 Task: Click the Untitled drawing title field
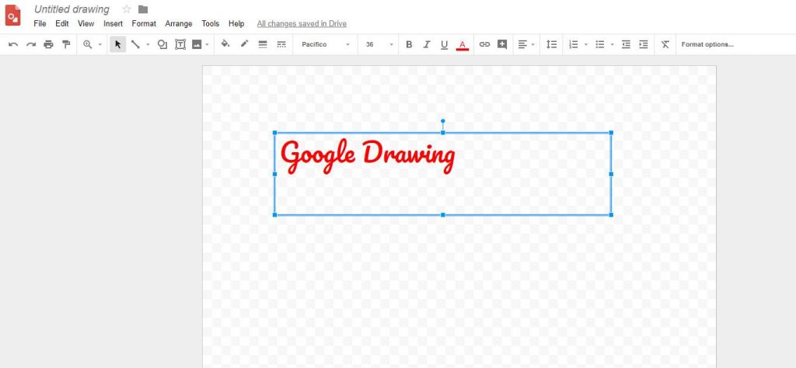[72, 9]
